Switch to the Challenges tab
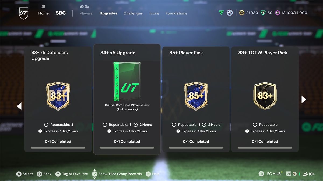Screen dimensions: 323x181 coord(133,13)
